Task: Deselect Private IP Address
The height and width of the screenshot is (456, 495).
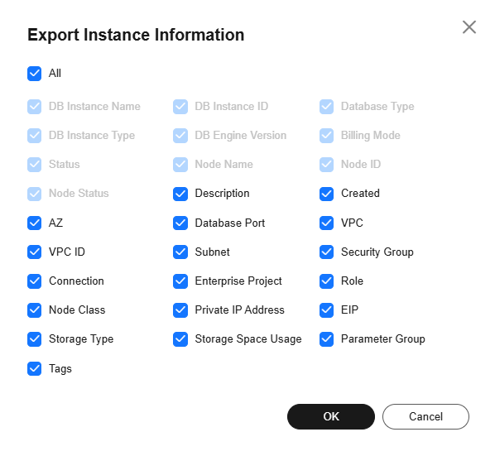Action: 180,310
